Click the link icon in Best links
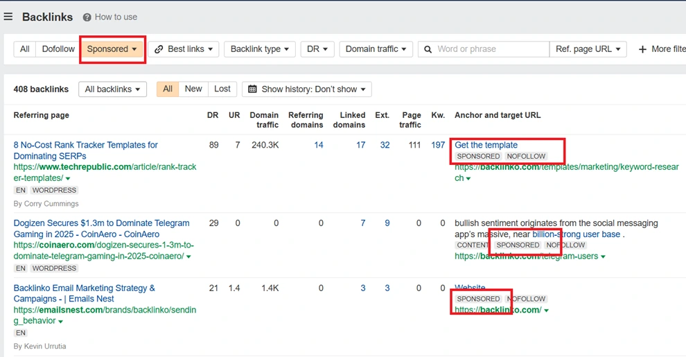Screen dimensions: 686x357 click(x=159, y=49)
